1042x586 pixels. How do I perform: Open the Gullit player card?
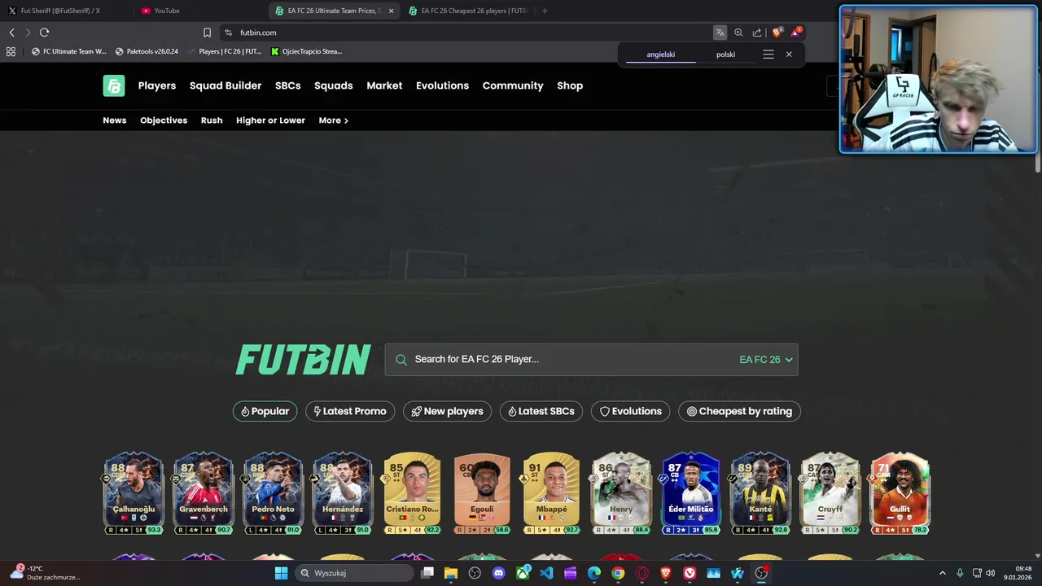[900, 493]
